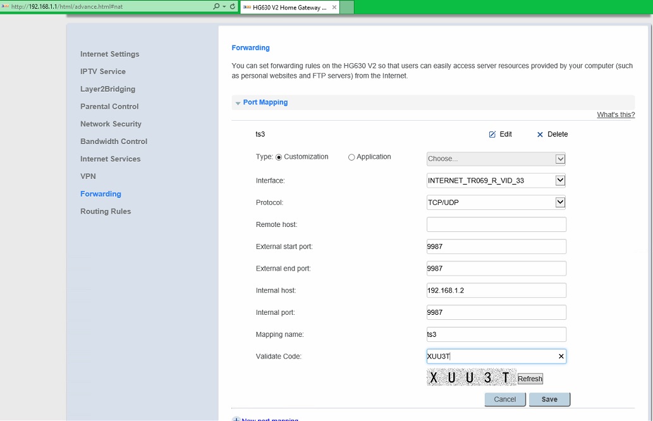Click the Delete link text
653x421 pixels.
coord(558,134)
